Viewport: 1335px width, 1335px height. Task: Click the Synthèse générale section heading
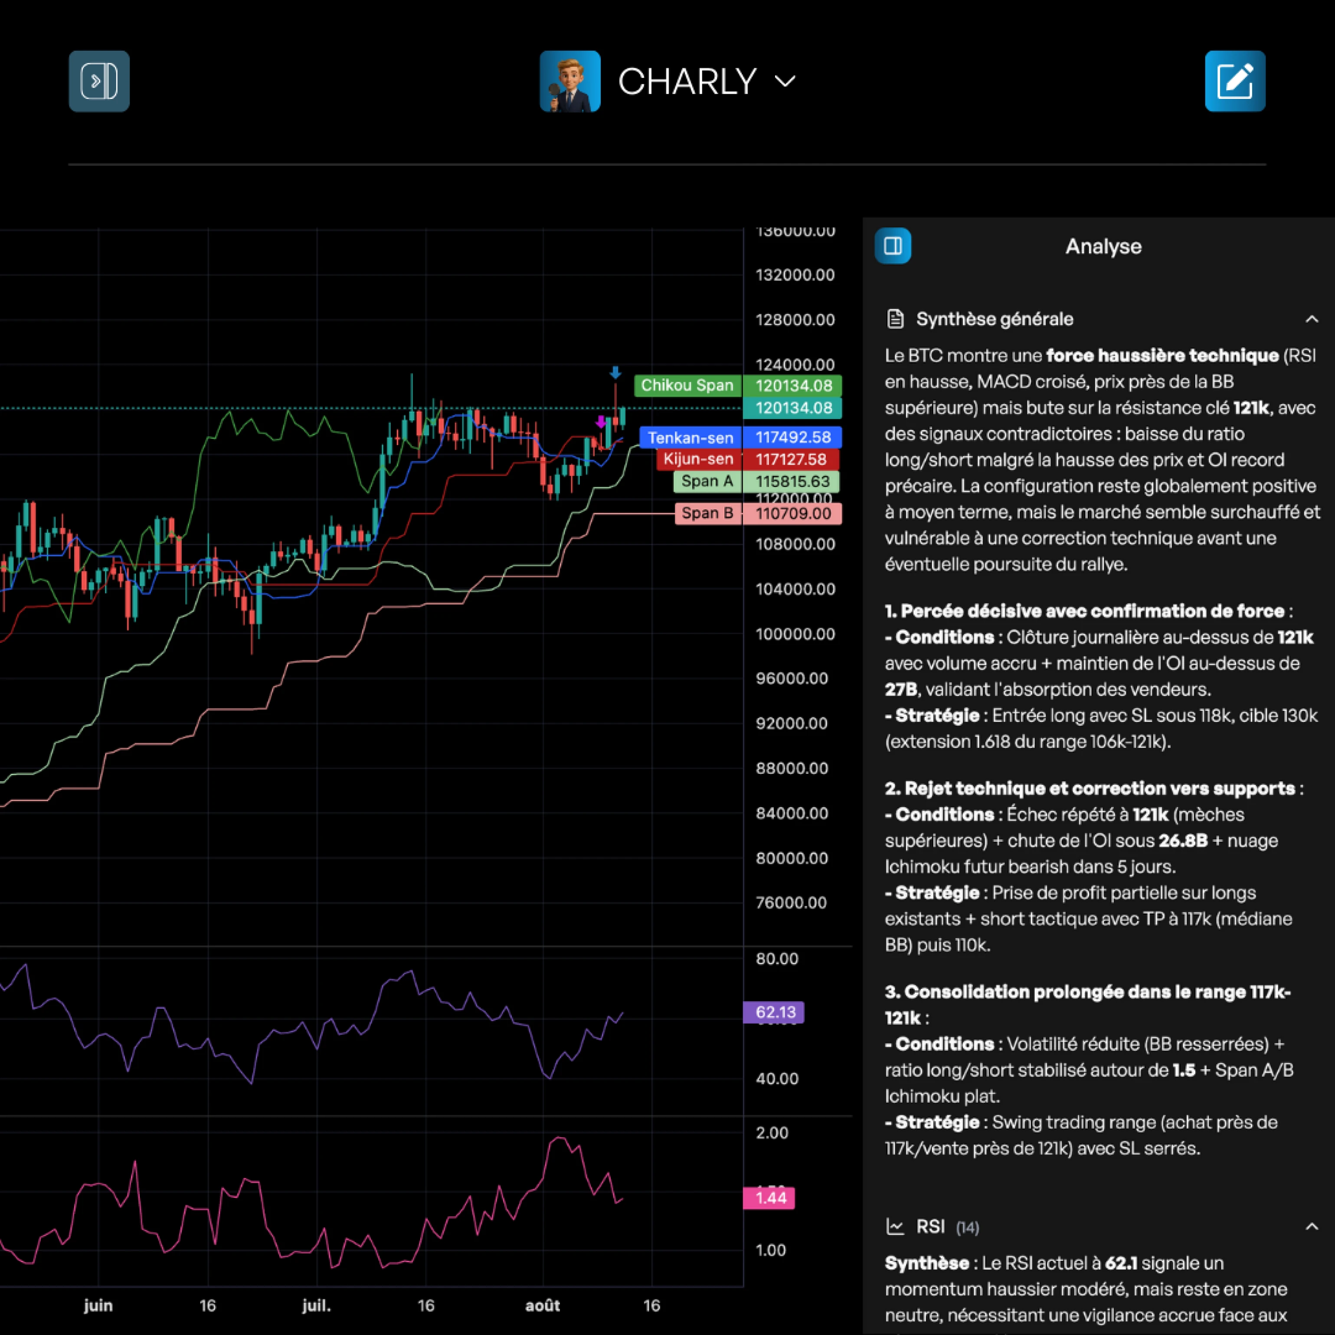(995, 319)
